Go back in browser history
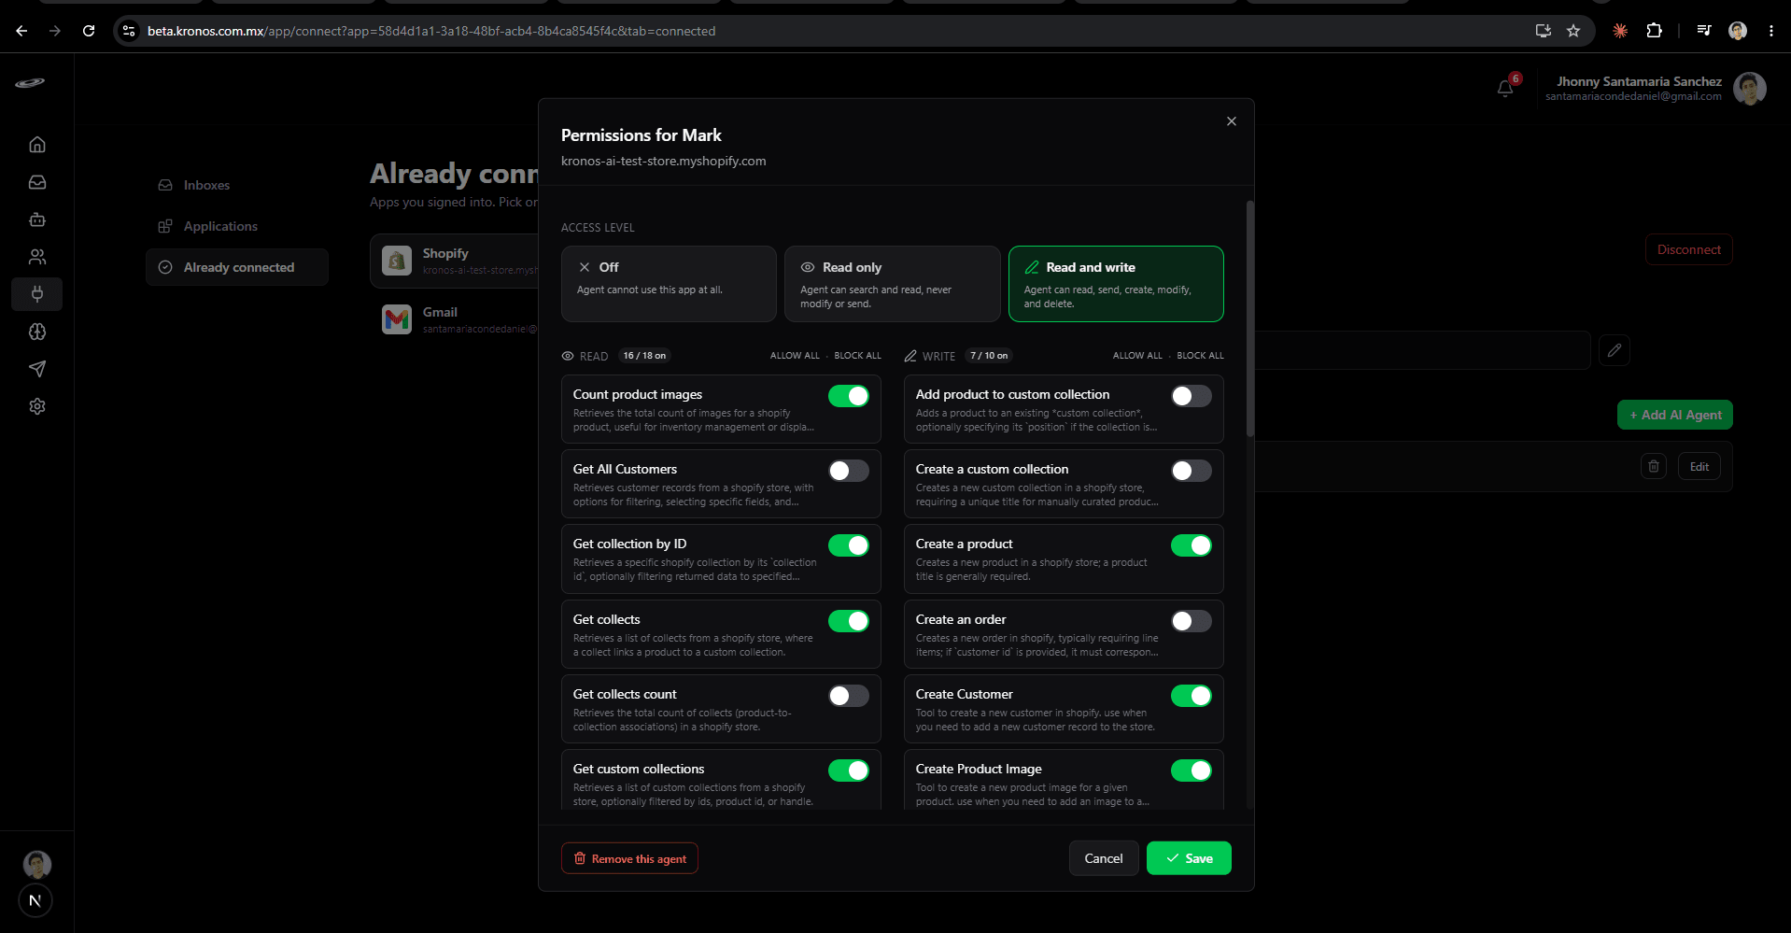 21,31
